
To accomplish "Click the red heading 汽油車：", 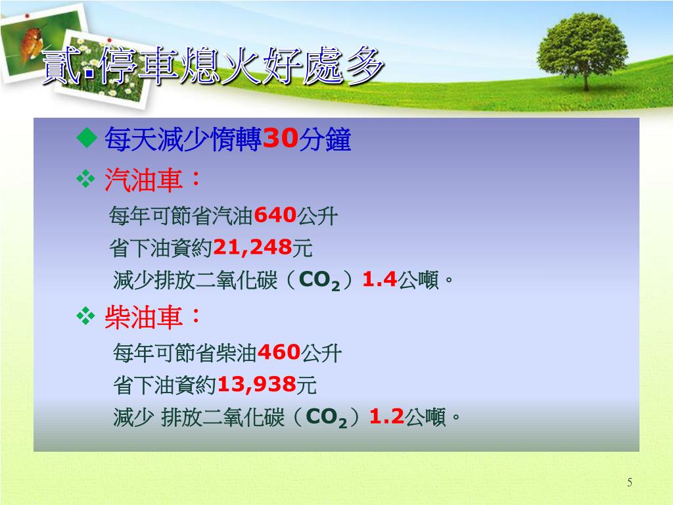I will [152, 180].
